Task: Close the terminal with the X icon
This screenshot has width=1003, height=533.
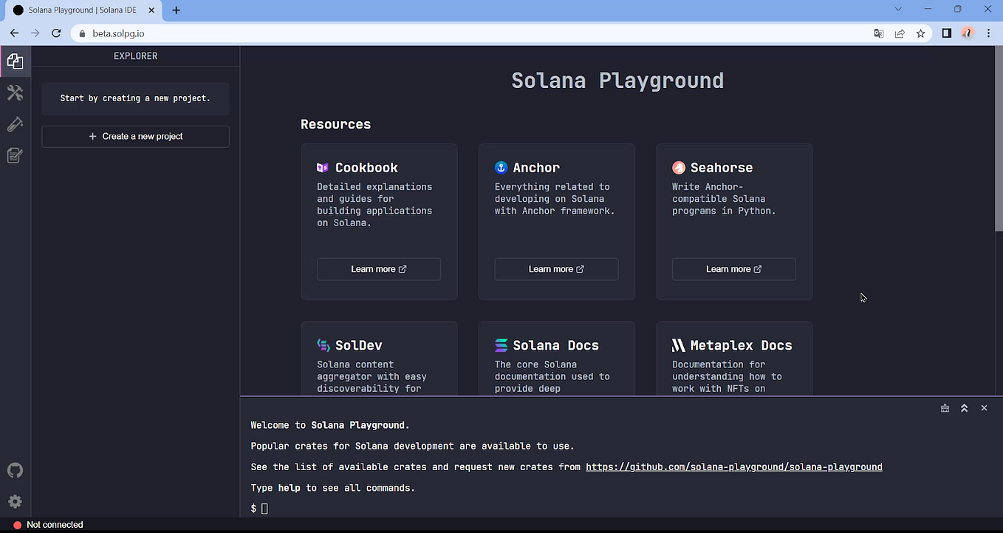Action: tap(984, 407)
